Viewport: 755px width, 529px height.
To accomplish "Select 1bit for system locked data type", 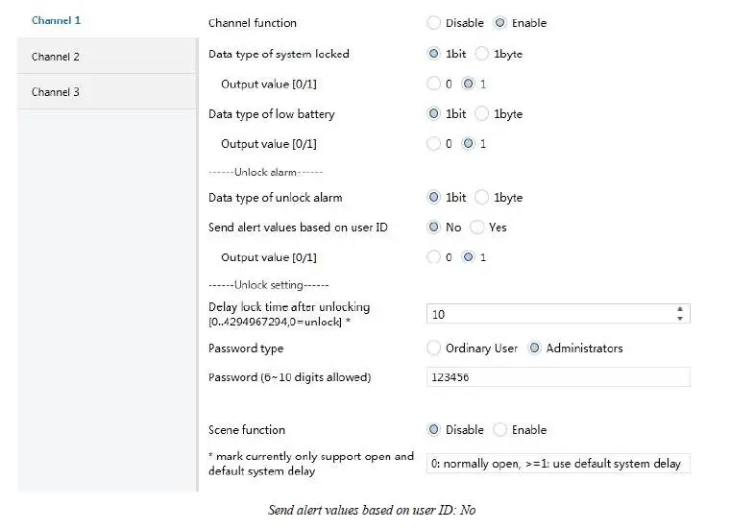I will (434, 54).
